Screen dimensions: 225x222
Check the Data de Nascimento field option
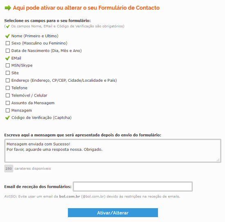(8, 51)
